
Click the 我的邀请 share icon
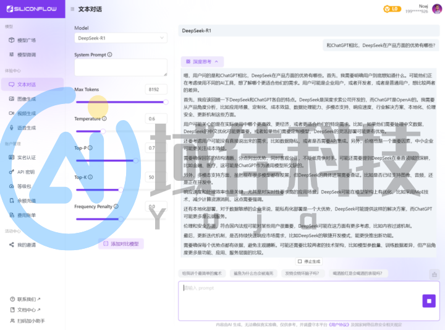[11, 245]
